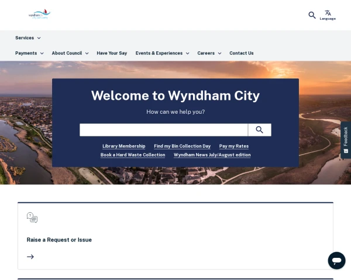This screenshot has height=280, width=351.
Task: Go to Have Your Say
Action: 112,53
